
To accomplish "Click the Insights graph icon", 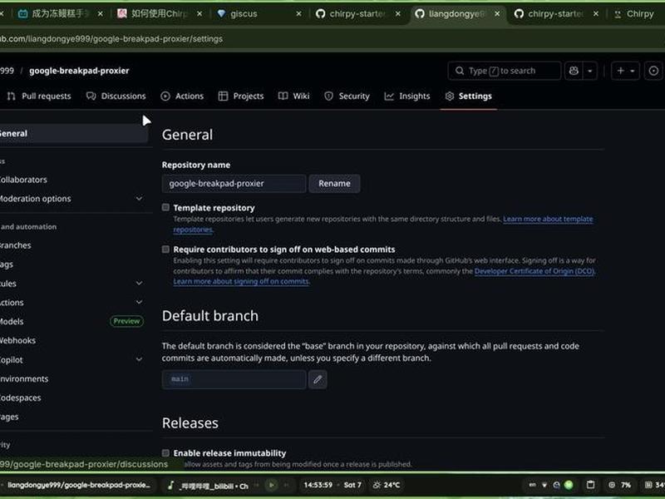I will (389, 96).
